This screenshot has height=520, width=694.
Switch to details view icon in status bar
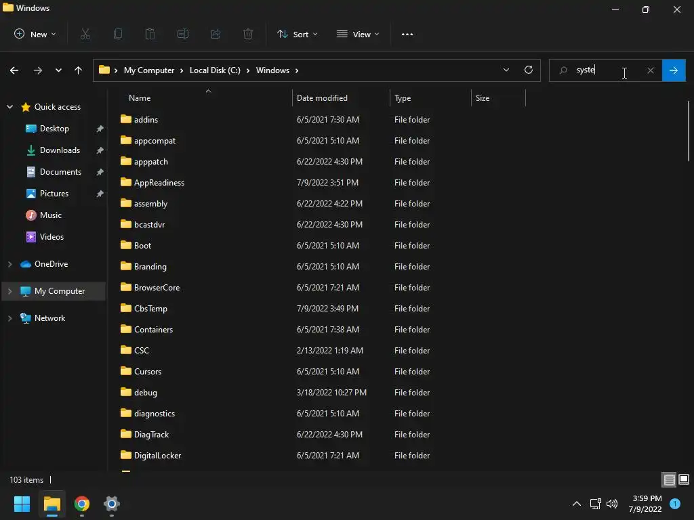tap(669, 479)
